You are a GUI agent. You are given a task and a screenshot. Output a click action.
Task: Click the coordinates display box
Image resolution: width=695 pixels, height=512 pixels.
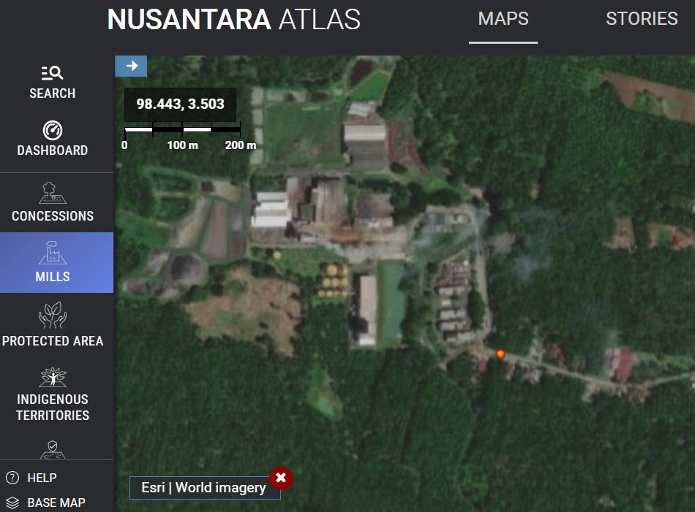pos(181,104)
